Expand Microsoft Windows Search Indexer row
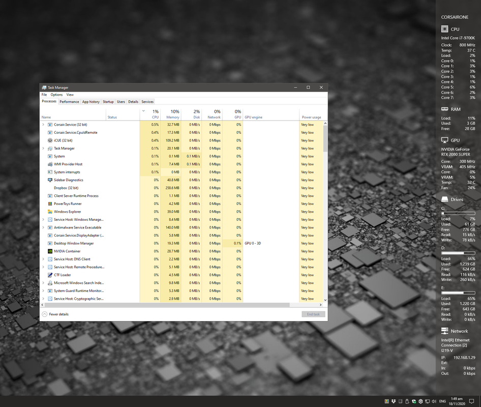The image size is (481, 407). [x=43, y=283]
